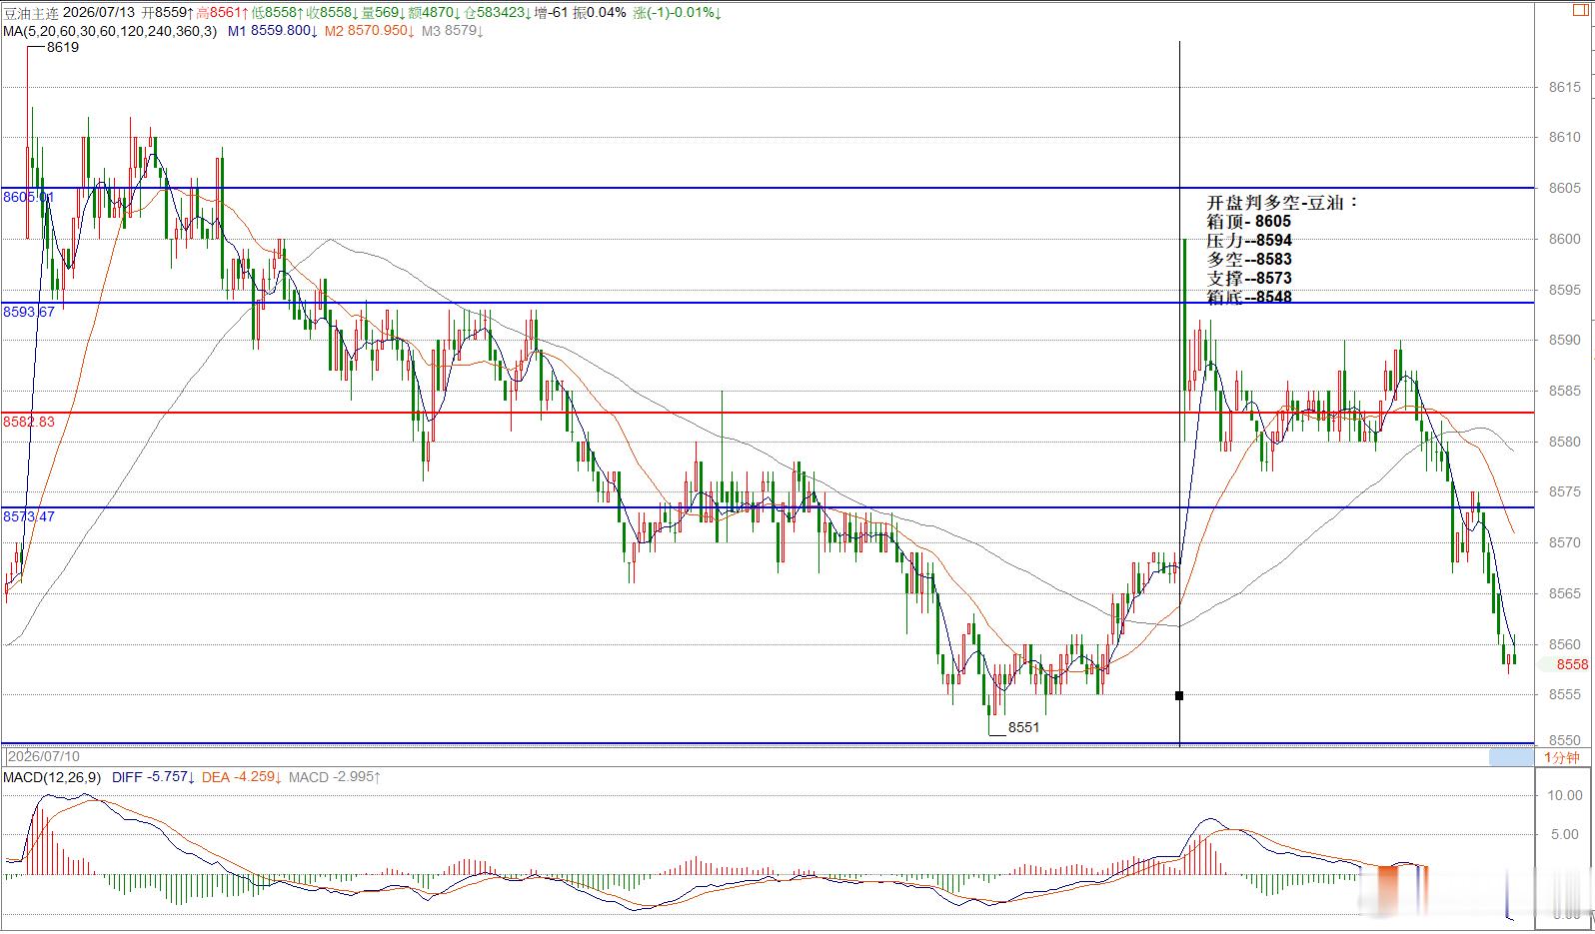Click the 涨(-1)-0.01% change value

coord(679,13)
